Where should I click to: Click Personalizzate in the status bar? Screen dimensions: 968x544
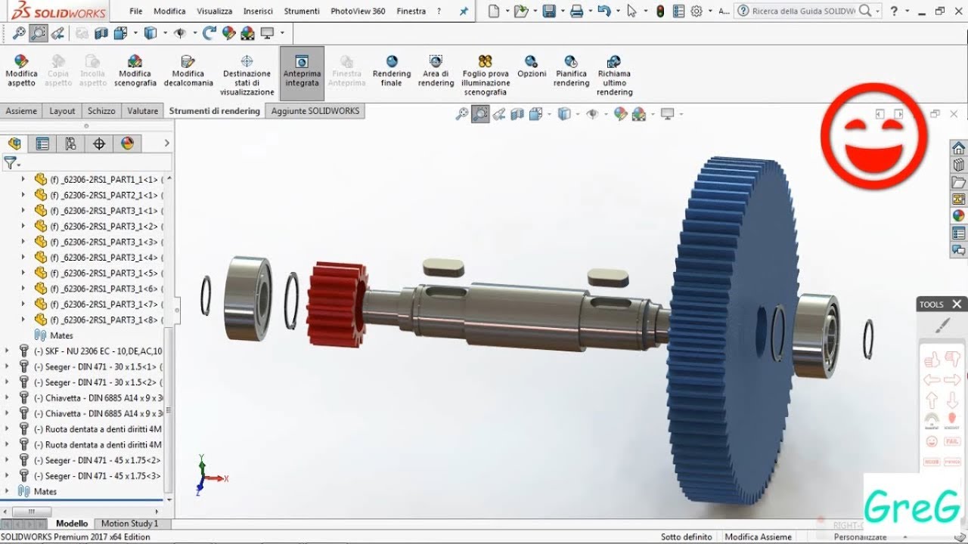click(860, 537)
